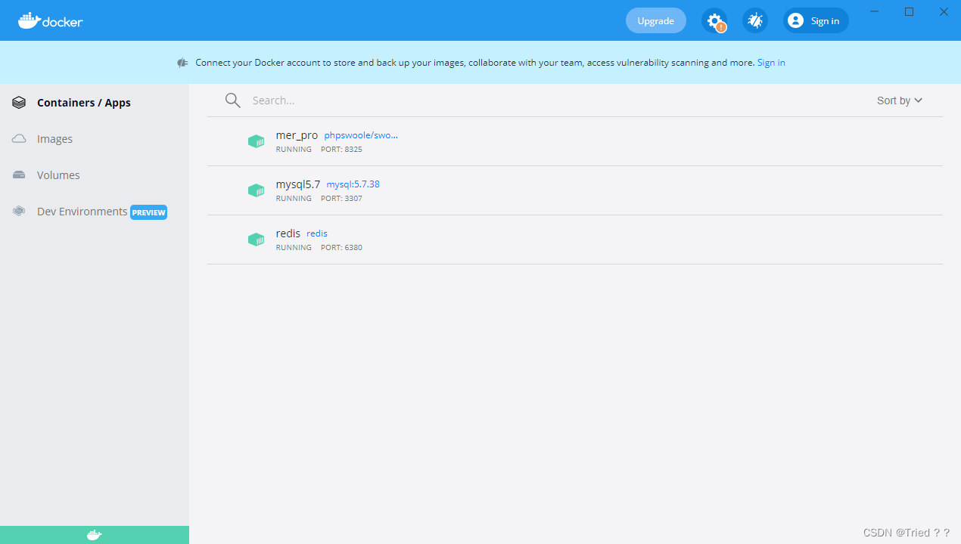Click RUNNING status of mysql5.7
This screenshot has height=544, width=961.
294,199
